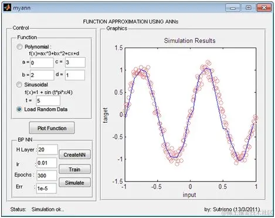
Task: Click the 'by: Sutrisno (13/3/2011)' credit text
Action: (232, 209)
